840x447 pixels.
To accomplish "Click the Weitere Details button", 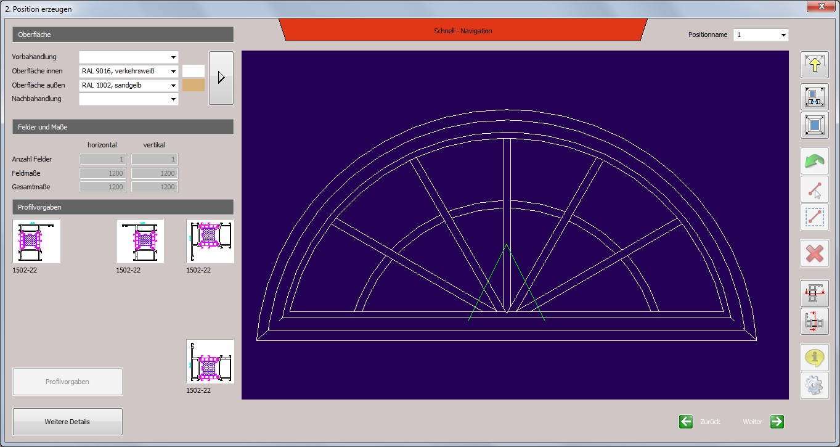I will 68,422.
